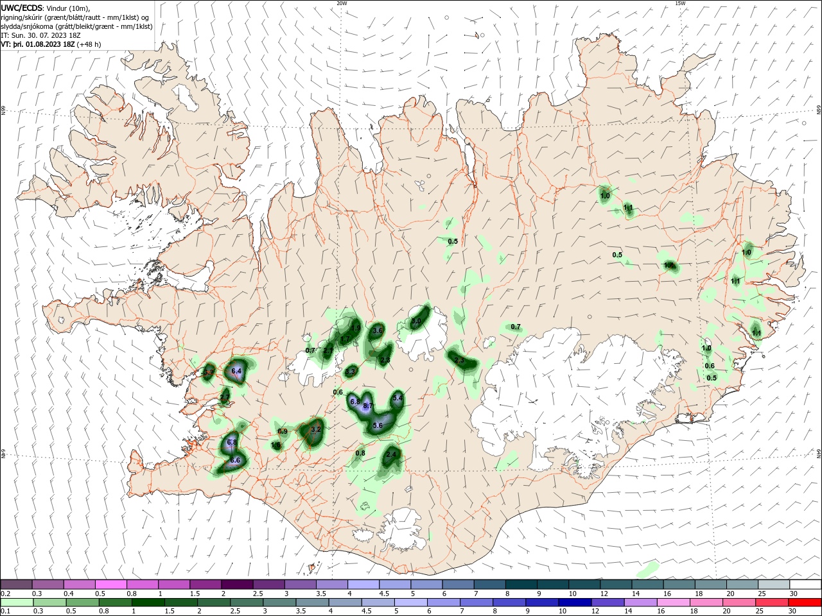Pick the red 30 swatch in rain legend
Screen dimensions: 822x616
pyautogui.click(x=805, y=603)
